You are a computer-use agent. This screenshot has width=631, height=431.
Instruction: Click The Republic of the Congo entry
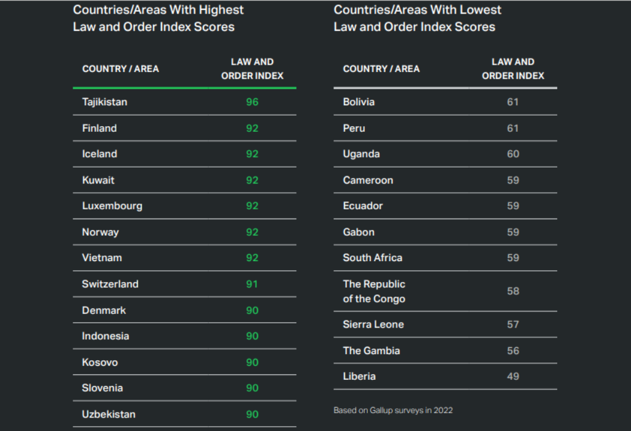374,291
